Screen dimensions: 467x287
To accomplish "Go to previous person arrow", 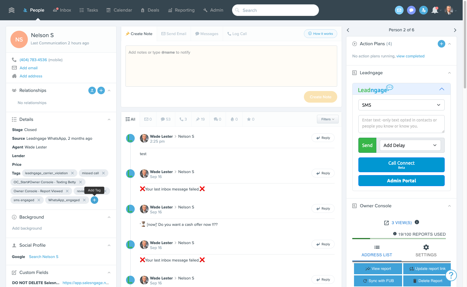I will tap(348, 30).
